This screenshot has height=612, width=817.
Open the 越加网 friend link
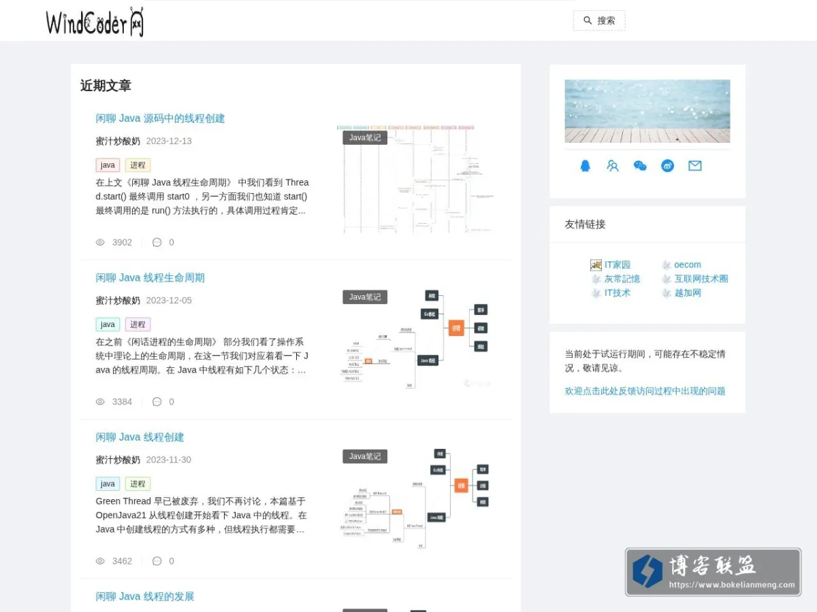[688, 293]
